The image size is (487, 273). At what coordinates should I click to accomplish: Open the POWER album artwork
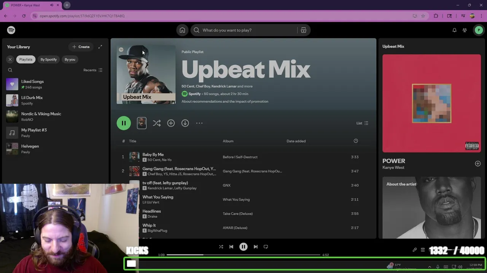(x=431, y=103)
